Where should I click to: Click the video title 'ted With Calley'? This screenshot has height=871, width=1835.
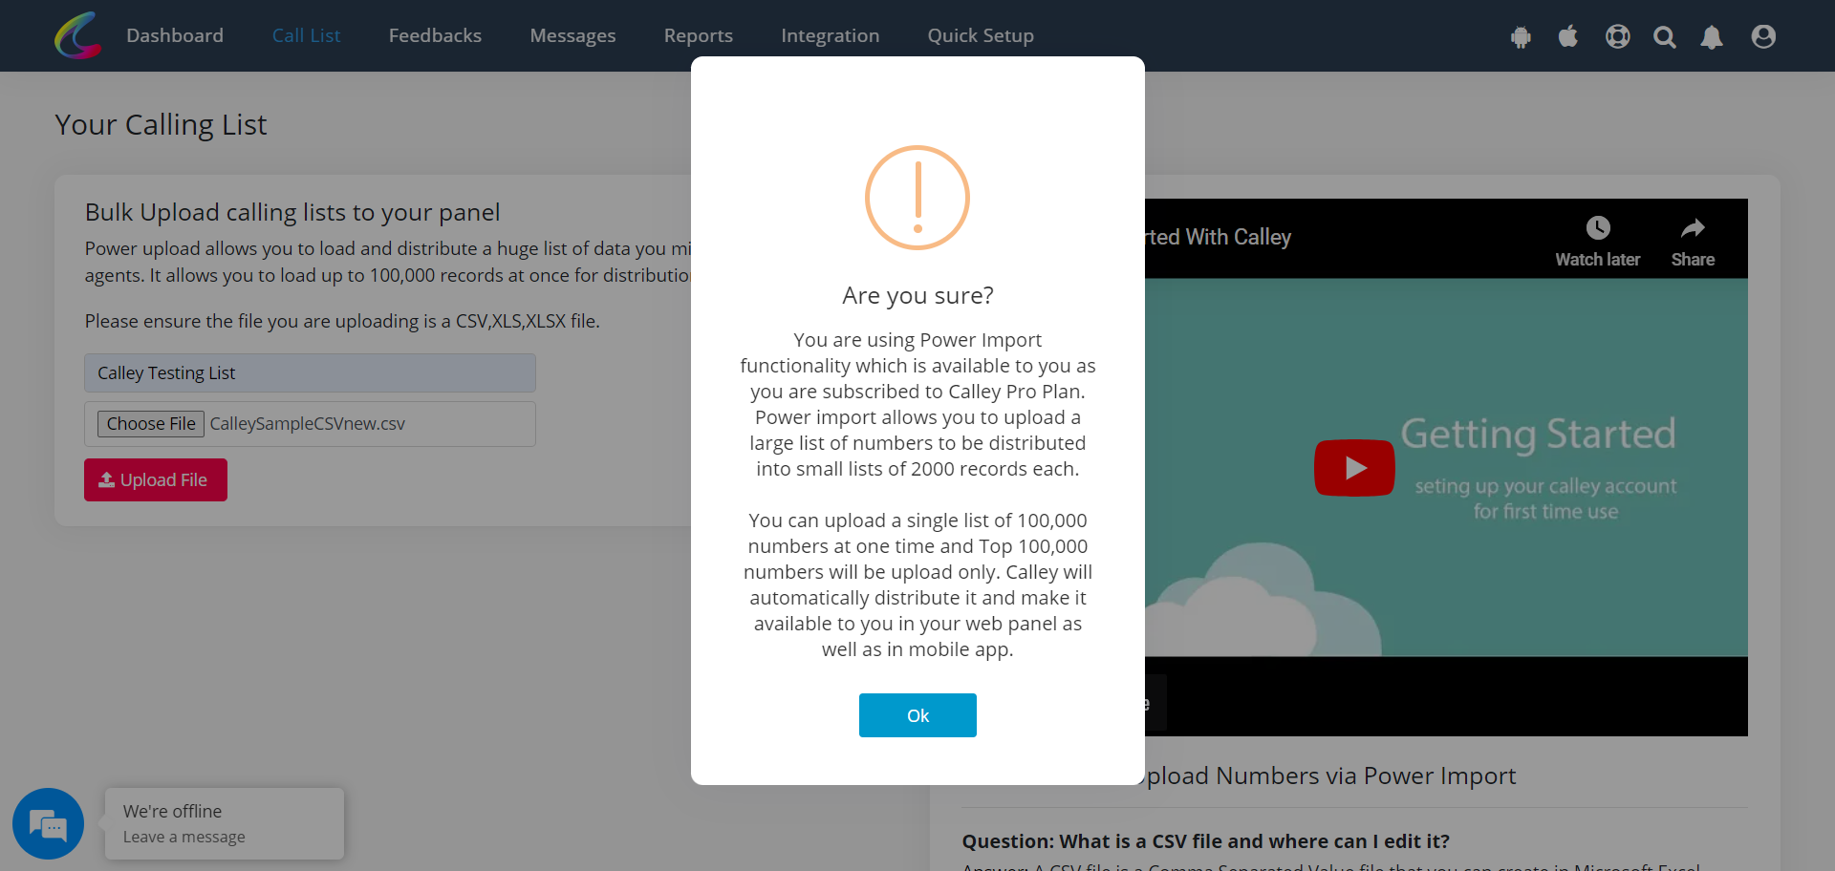(1219, 237)
